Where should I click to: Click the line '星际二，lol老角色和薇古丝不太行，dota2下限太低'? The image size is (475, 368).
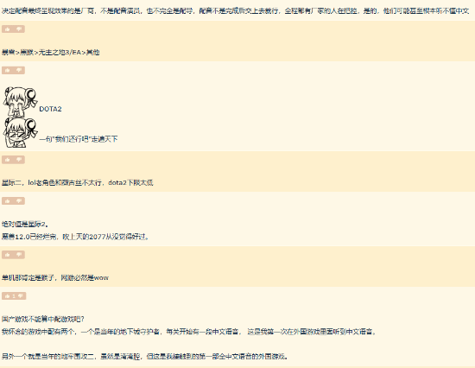click(x=78, y=182)
